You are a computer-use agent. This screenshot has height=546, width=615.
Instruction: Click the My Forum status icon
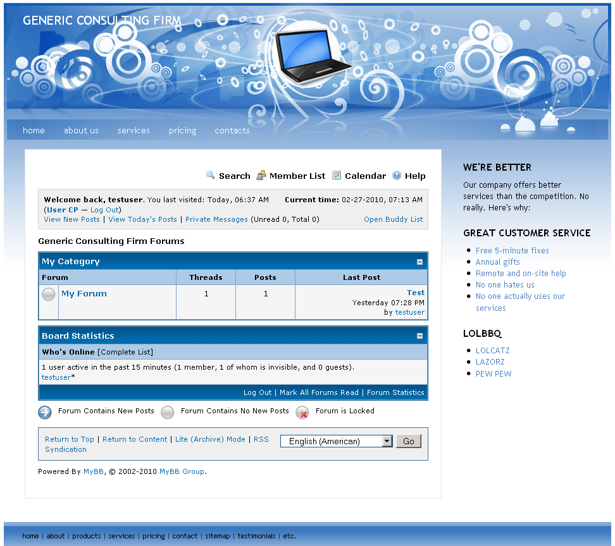(x=49, y=294)
